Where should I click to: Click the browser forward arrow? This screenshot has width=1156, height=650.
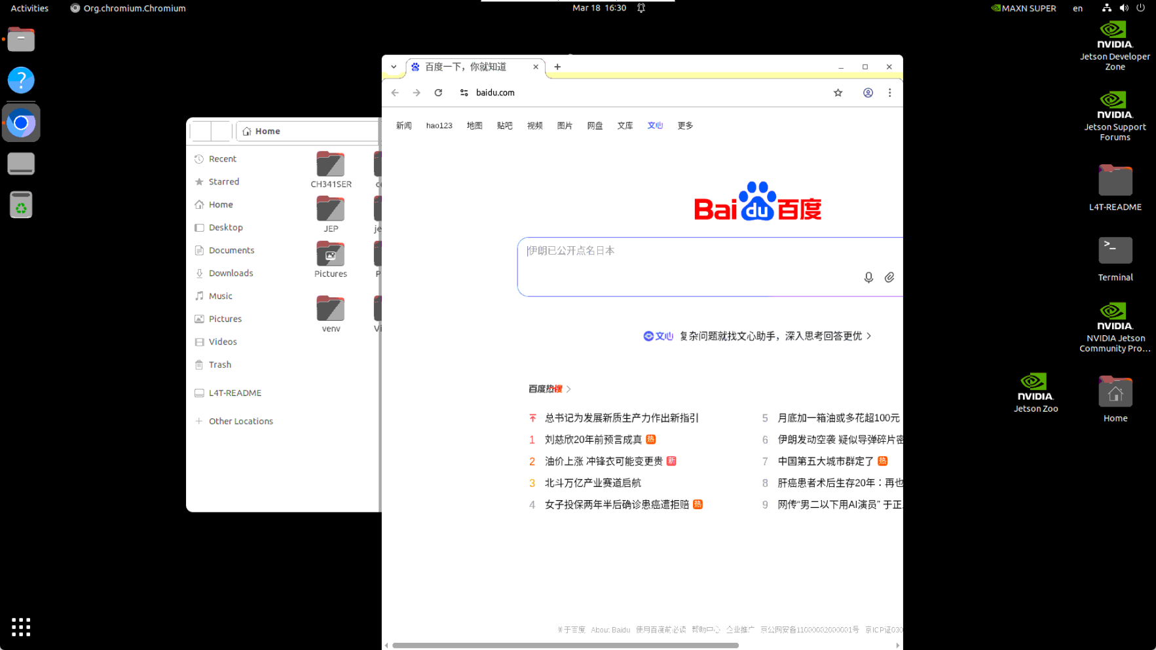click(417, 93)
